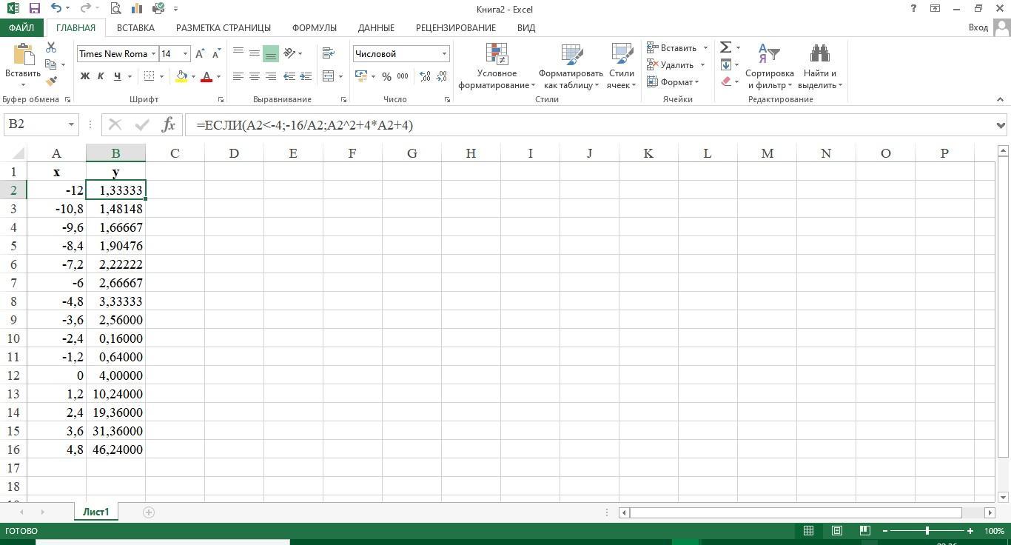Click the Вход sign-in link

tap(978, 27)
